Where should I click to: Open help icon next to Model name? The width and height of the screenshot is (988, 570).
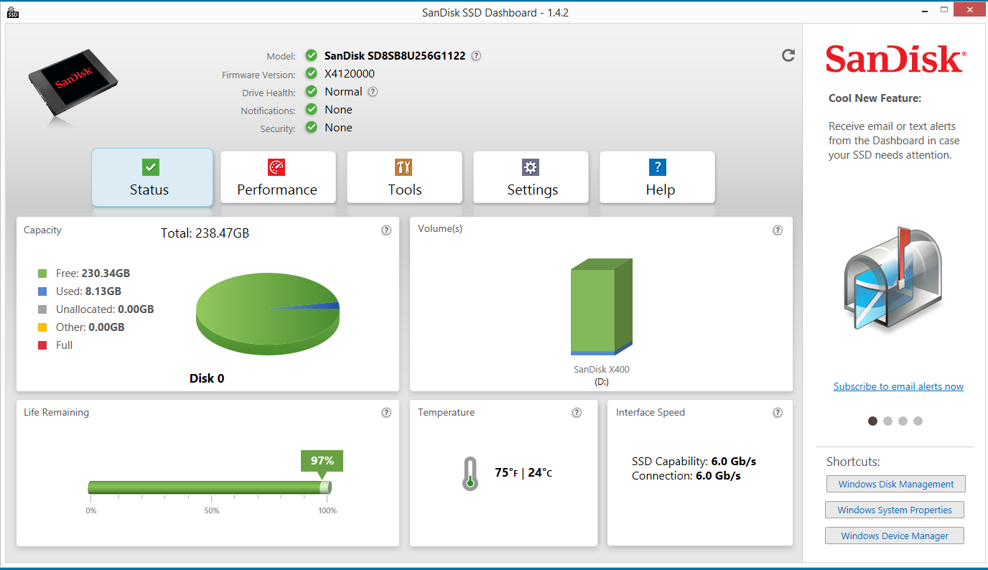(476, 56)
